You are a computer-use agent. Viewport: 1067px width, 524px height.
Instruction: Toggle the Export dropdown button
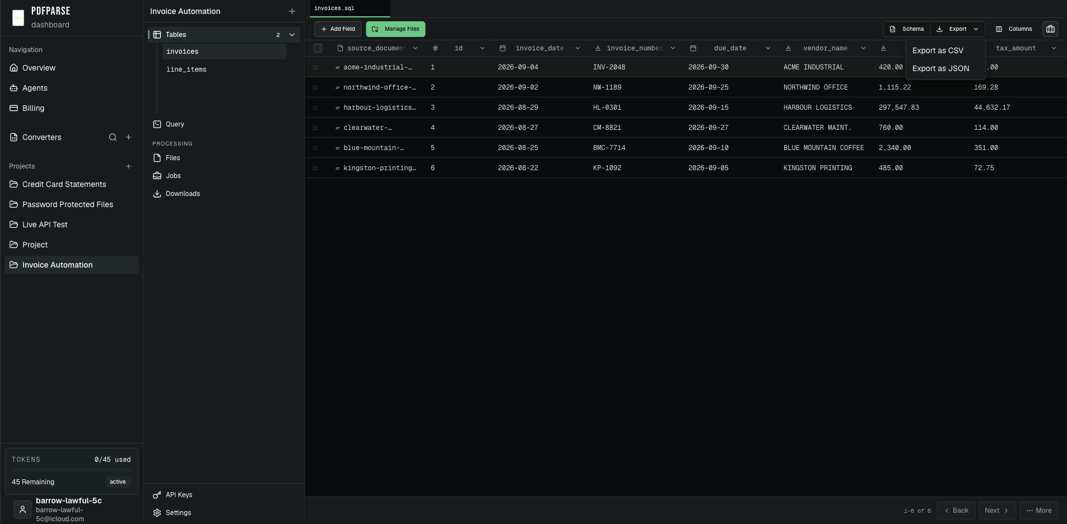pos(958,29)
